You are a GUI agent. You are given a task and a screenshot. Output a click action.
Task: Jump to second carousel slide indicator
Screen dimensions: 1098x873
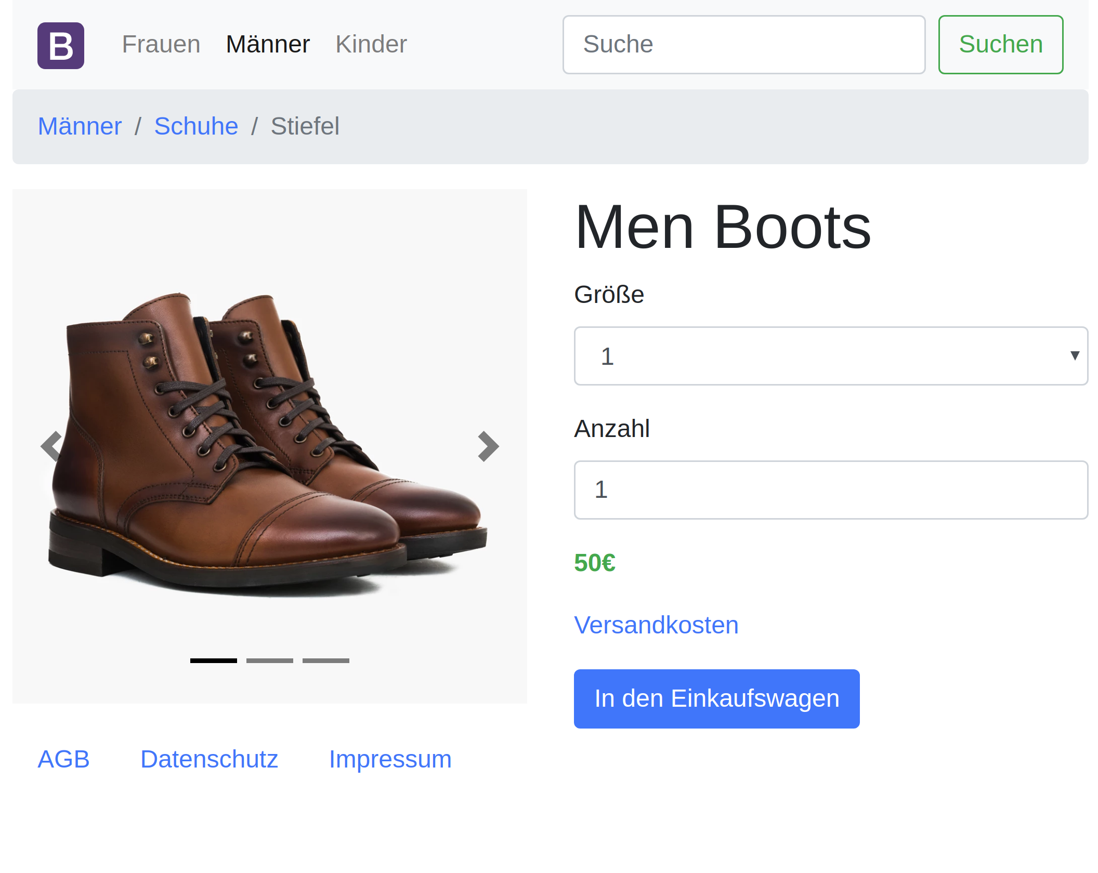coord(269,660)
